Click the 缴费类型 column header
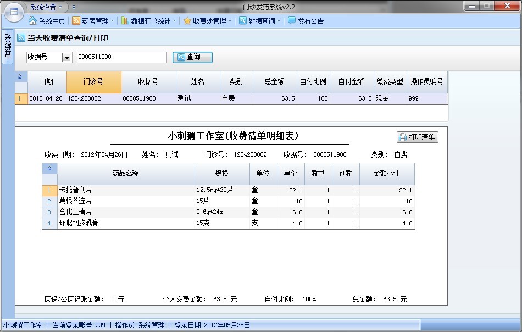This screenshot has height=332, width=522. point(390,82)
